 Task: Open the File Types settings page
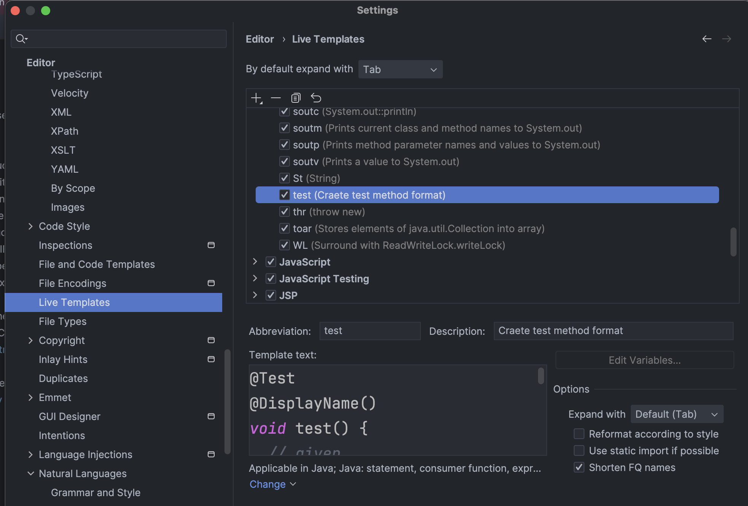tap(63, 321)
